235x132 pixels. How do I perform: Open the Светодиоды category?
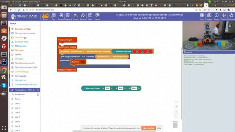coord(21,76)
